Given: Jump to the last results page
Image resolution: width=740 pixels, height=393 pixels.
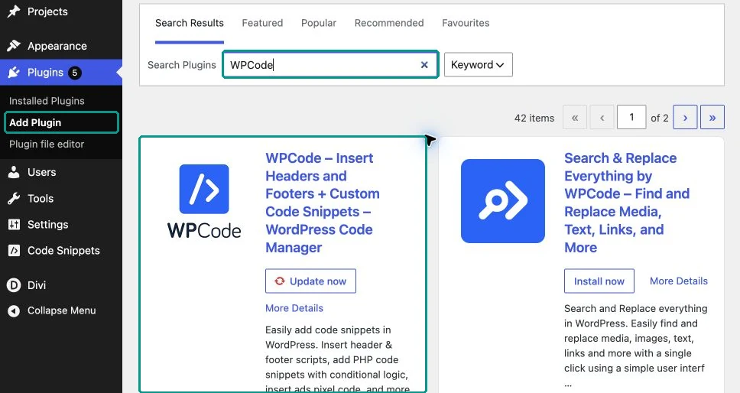Looking at the screenshot, I should (712, 117).
